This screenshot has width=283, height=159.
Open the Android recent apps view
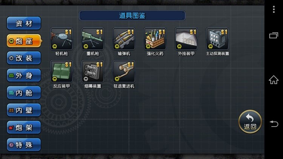click(274, 35)
